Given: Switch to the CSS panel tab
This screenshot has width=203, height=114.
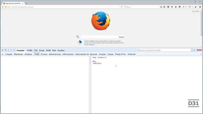Looking at the screenshot, I should tap(36, 50).
